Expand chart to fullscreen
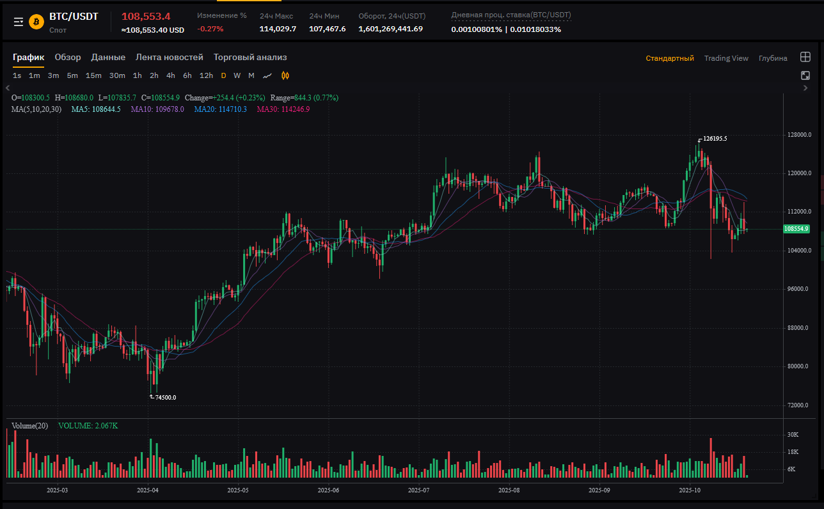This screenshot has width=824, height=509. [x=805, y=75]
